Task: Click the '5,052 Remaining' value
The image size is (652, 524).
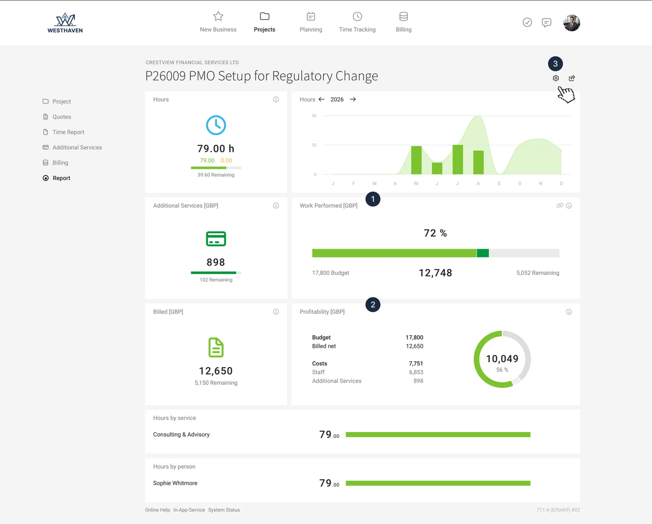Action: (538, 273)
